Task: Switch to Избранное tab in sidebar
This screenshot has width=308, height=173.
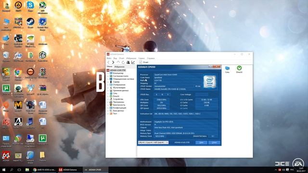Action: click(119, 67)
